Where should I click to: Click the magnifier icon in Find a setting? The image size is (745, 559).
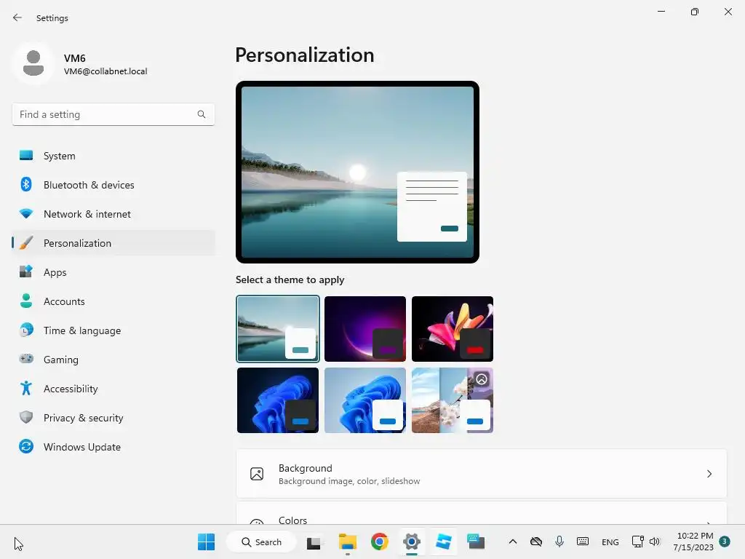point(202,114)
